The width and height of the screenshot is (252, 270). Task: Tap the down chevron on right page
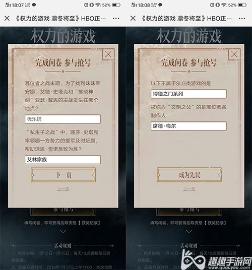point(189,231)
